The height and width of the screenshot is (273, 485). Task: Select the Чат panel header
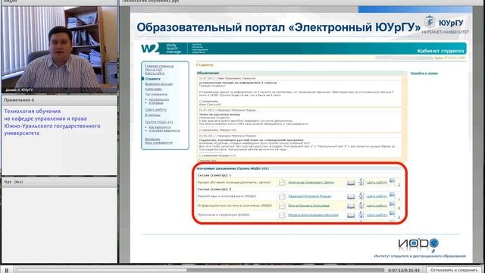coord(59,182)
